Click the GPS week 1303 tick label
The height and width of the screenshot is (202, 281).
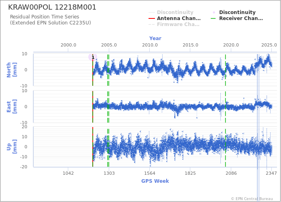coord(109,173)
